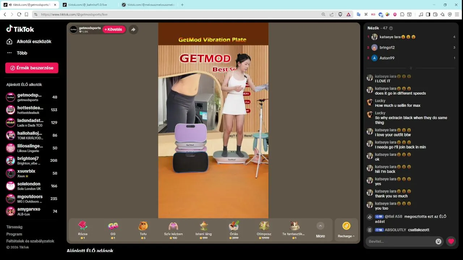Send the Tofu gift

(x=143, y=230)
